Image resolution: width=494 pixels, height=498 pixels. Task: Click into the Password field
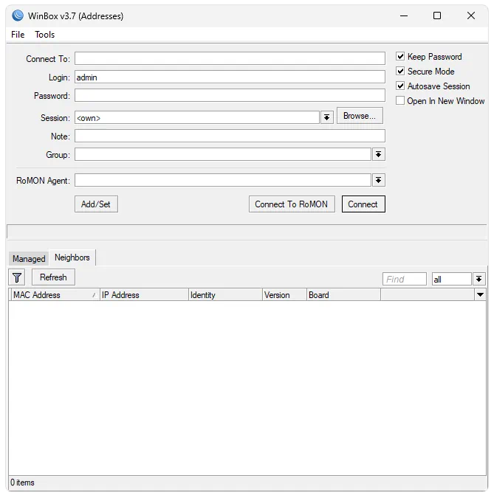tap(230, 95)
